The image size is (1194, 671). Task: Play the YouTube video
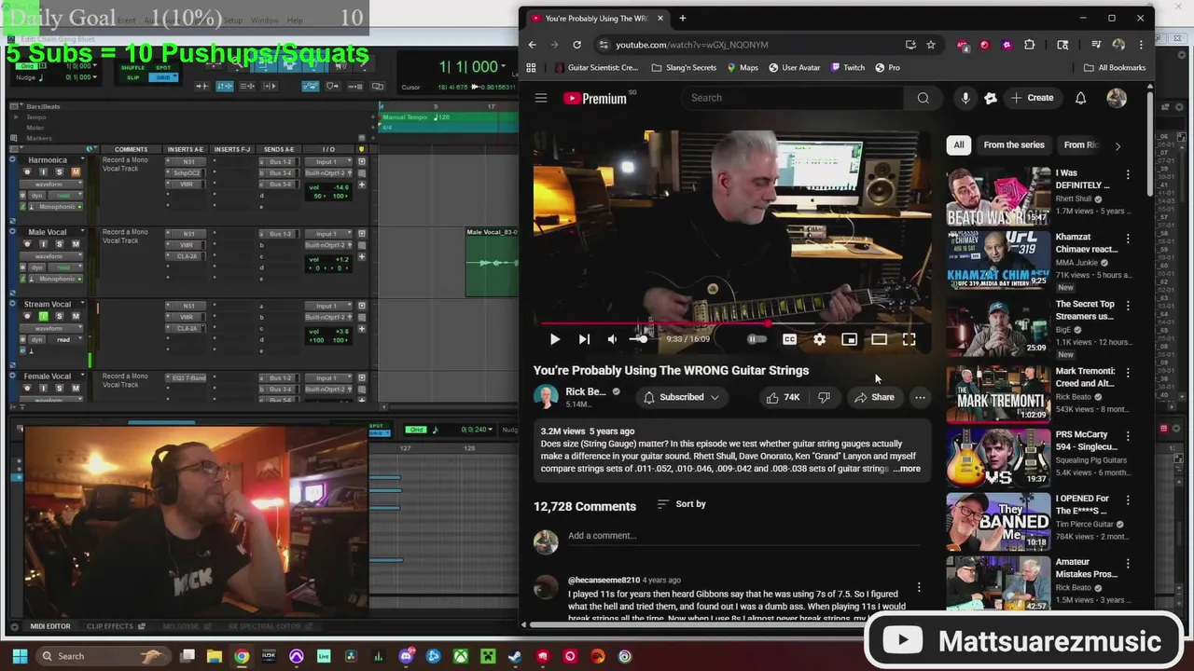[x=555, y=339]
